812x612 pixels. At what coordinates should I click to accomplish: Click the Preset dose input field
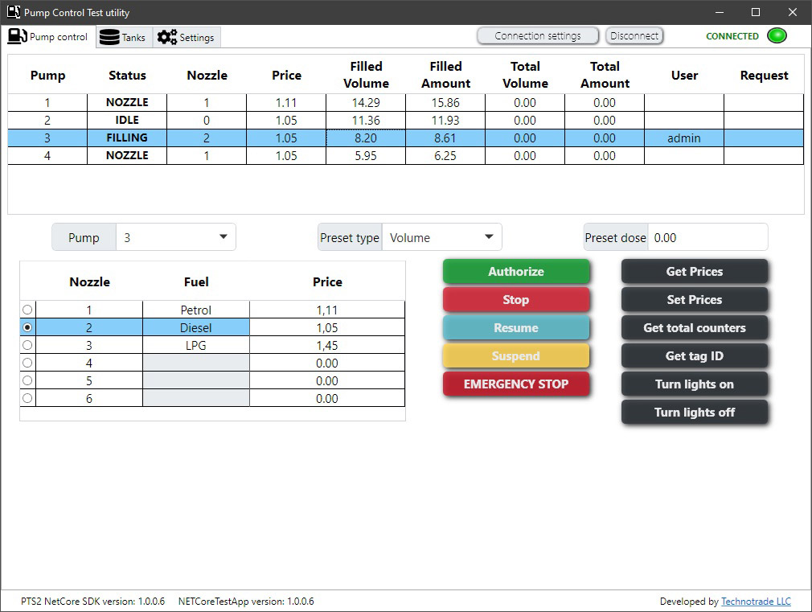pyautogui.click(x=707, y=237)
